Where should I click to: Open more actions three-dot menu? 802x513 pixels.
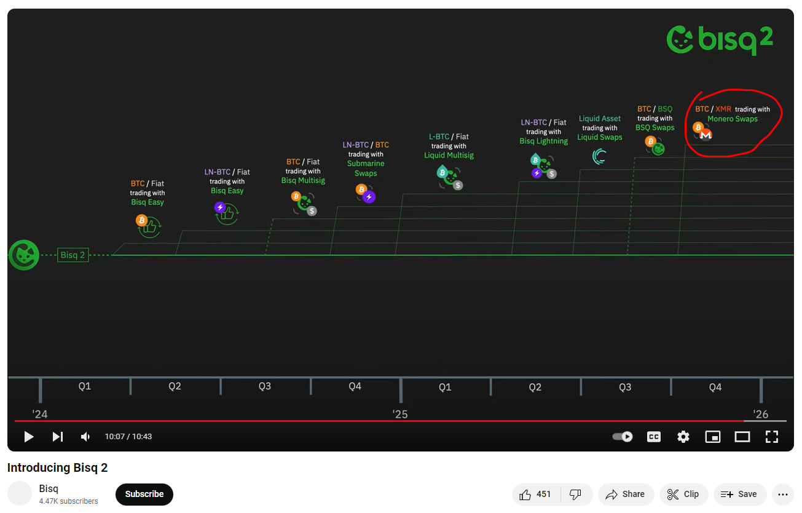point(782,494)
